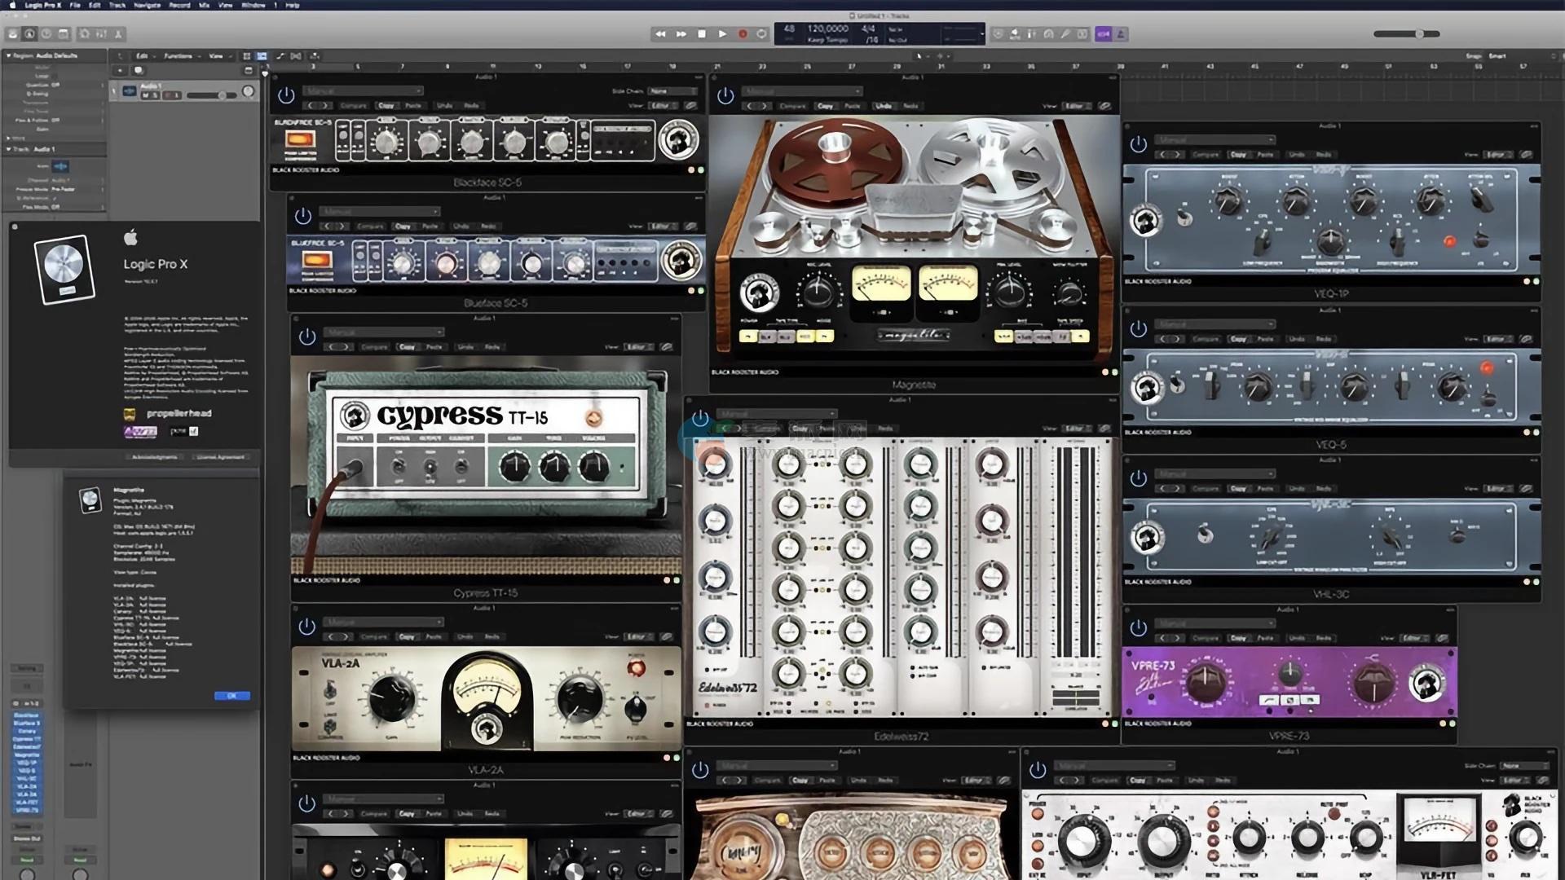
Task: Click the Acknowledgments button in About window
Action: pos(155,457)
